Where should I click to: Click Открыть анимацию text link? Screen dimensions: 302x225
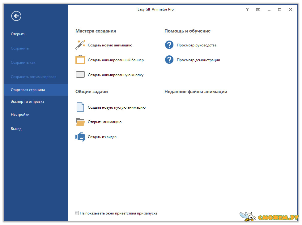pos(104,122)
